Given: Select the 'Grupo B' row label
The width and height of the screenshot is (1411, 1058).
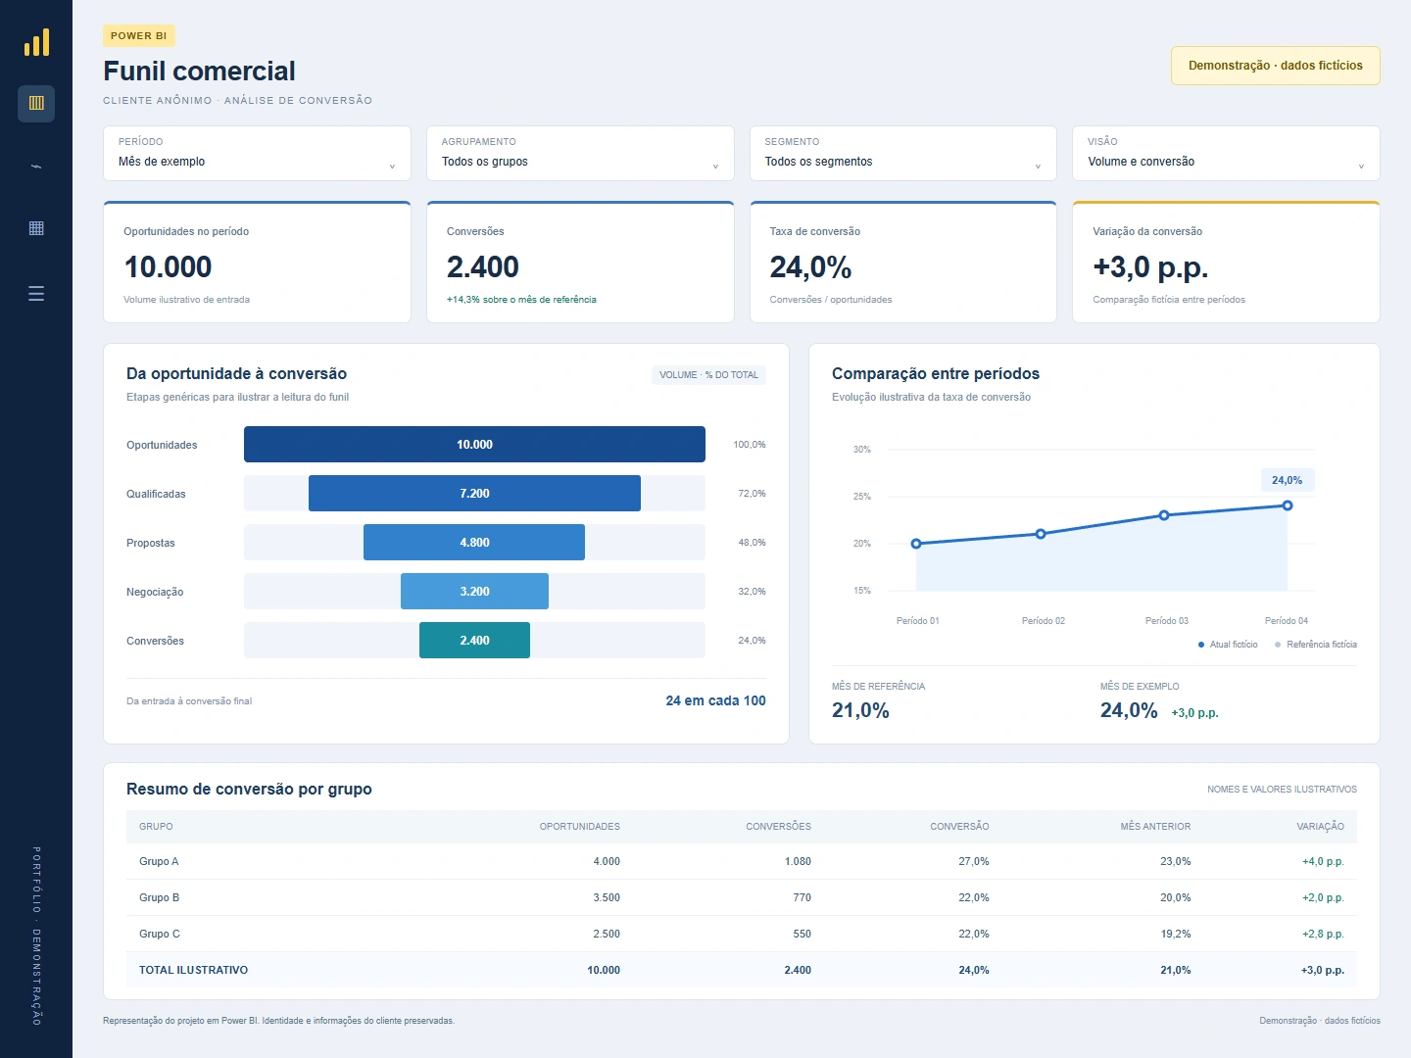Looking at the screenshot, I should pyautogui.click(x=159, y=898).
